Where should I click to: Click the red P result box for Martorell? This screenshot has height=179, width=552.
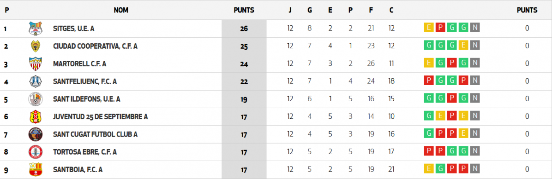[452, 63]
